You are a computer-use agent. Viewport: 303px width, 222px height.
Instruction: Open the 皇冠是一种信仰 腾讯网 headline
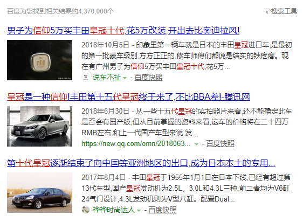click(128, 97)
